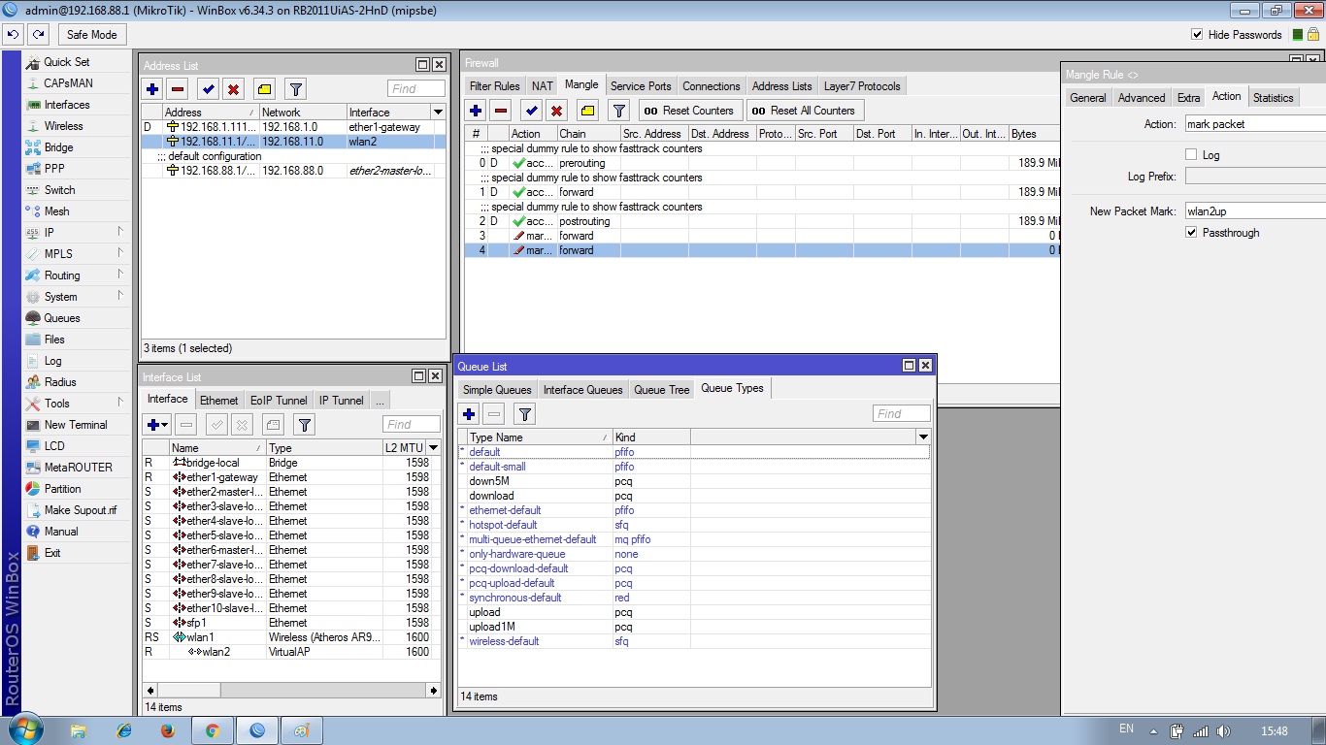Viewport: 1326px width, 745px height.
Task: Click the yellow comment icon in Firewall toolbar
Action: click(587, 111)
